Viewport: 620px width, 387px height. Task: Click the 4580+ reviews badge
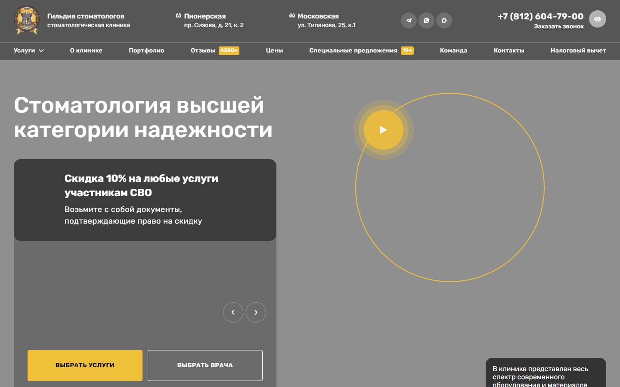229,50
